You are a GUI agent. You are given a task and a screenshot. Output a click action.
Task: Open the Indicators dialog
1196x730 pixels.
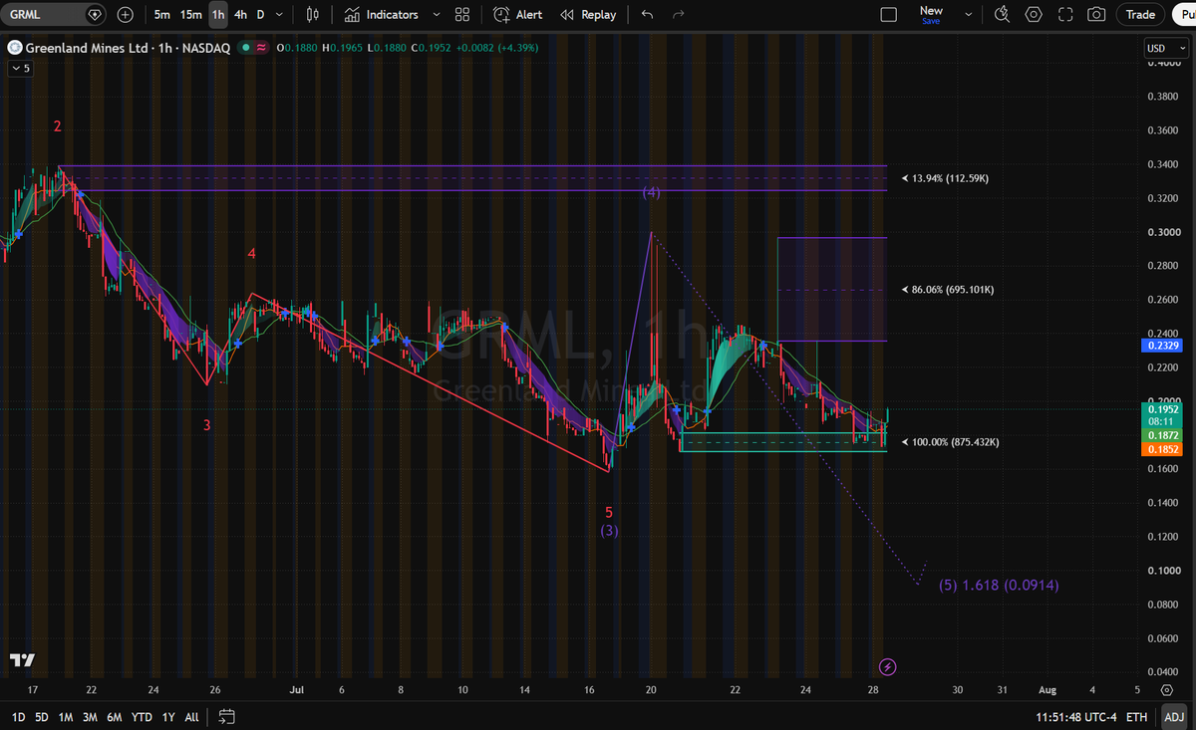[382, 15]
